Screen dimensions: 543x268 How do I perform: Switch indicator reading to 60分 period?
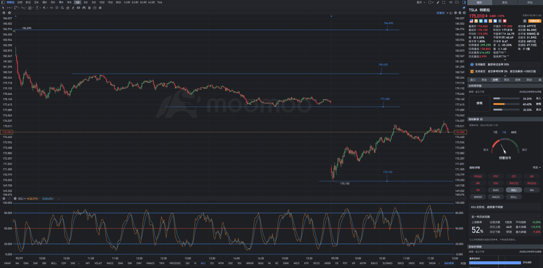(514, 132)
